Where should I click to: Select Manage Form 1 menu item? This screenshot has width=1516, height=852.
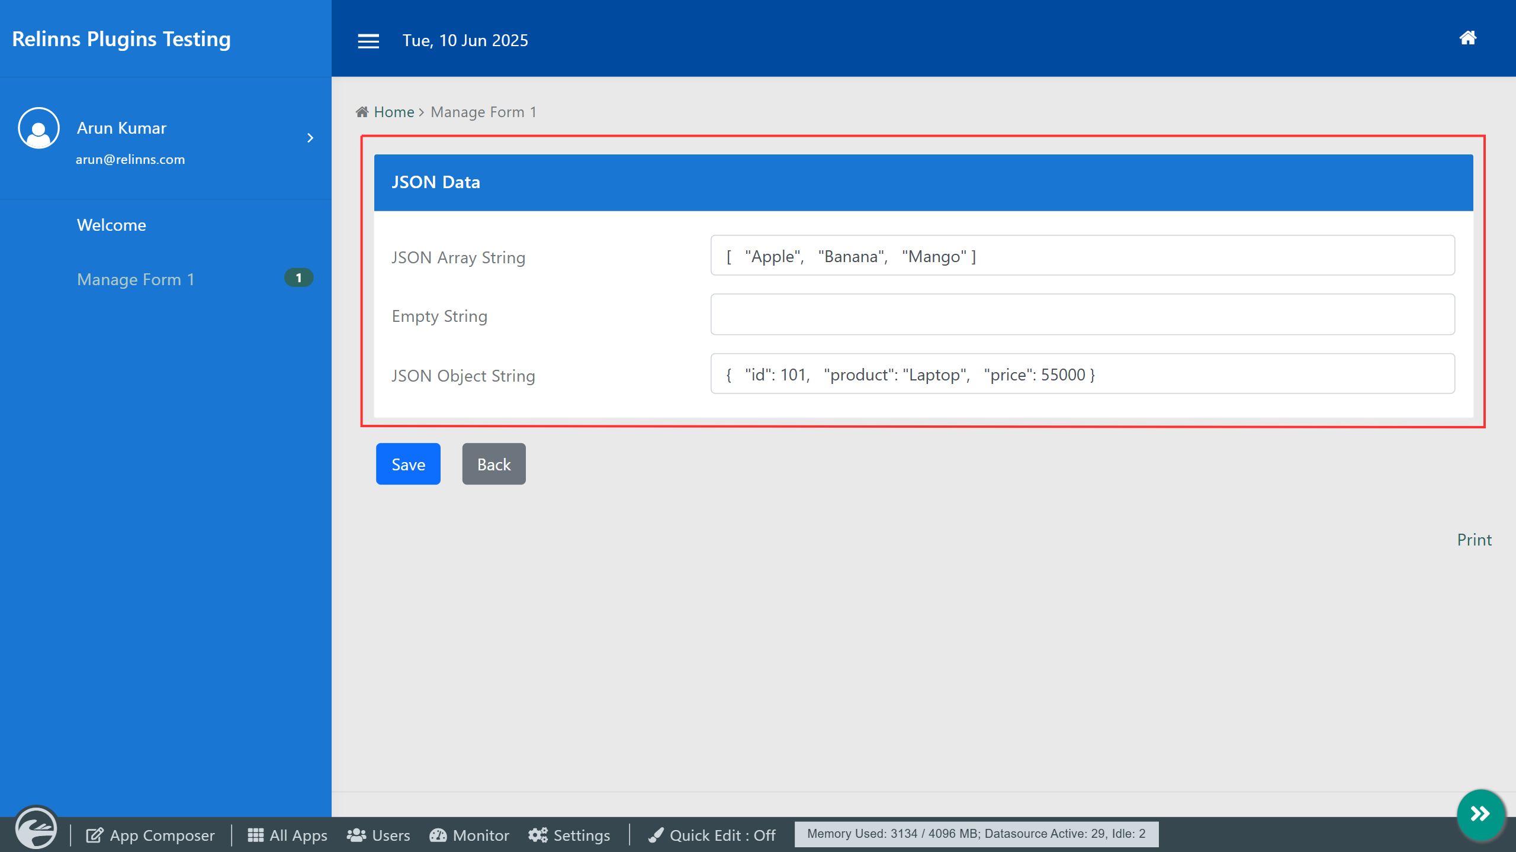pos(136,279)
